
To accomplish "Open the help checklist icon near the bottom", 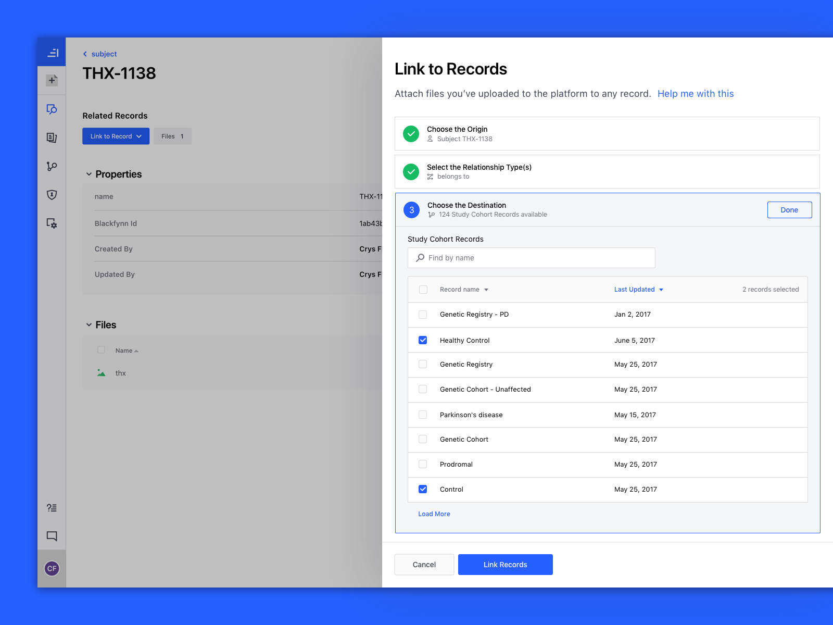I will [51, 508].
